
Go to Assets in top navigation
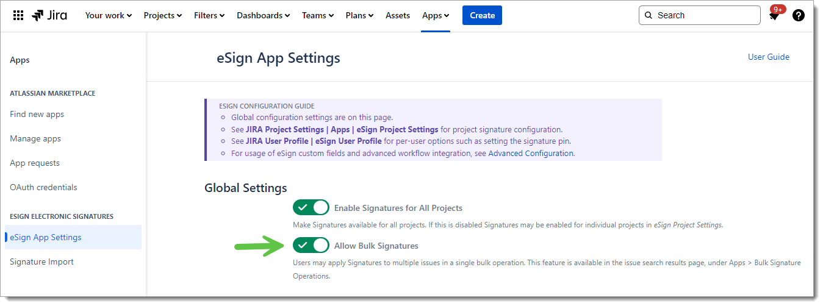click(398, 15)
